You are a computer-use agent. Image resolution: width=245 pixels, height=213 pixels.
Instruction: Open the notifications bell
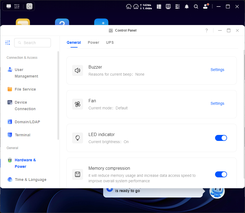point(187,7)
